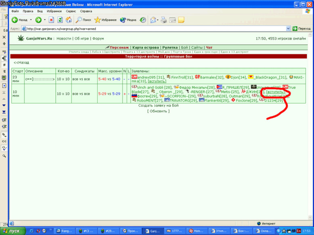Click Создать заявку на бой link
This screenshot has height=235, width=314.
point(158,105)
